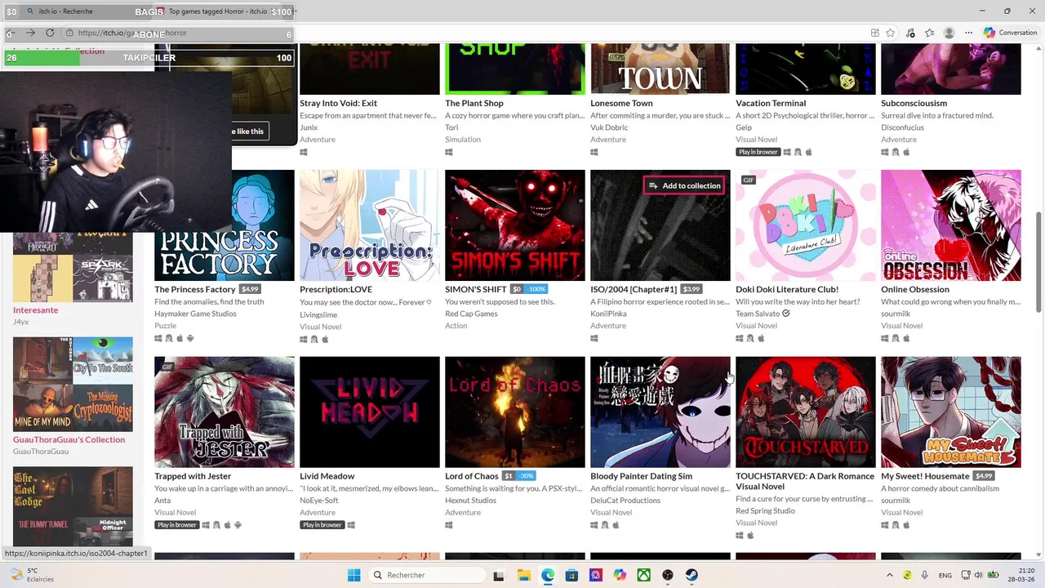1045x588 pixels.
Task: Open KoniiPinka author link
Action: 607,314
